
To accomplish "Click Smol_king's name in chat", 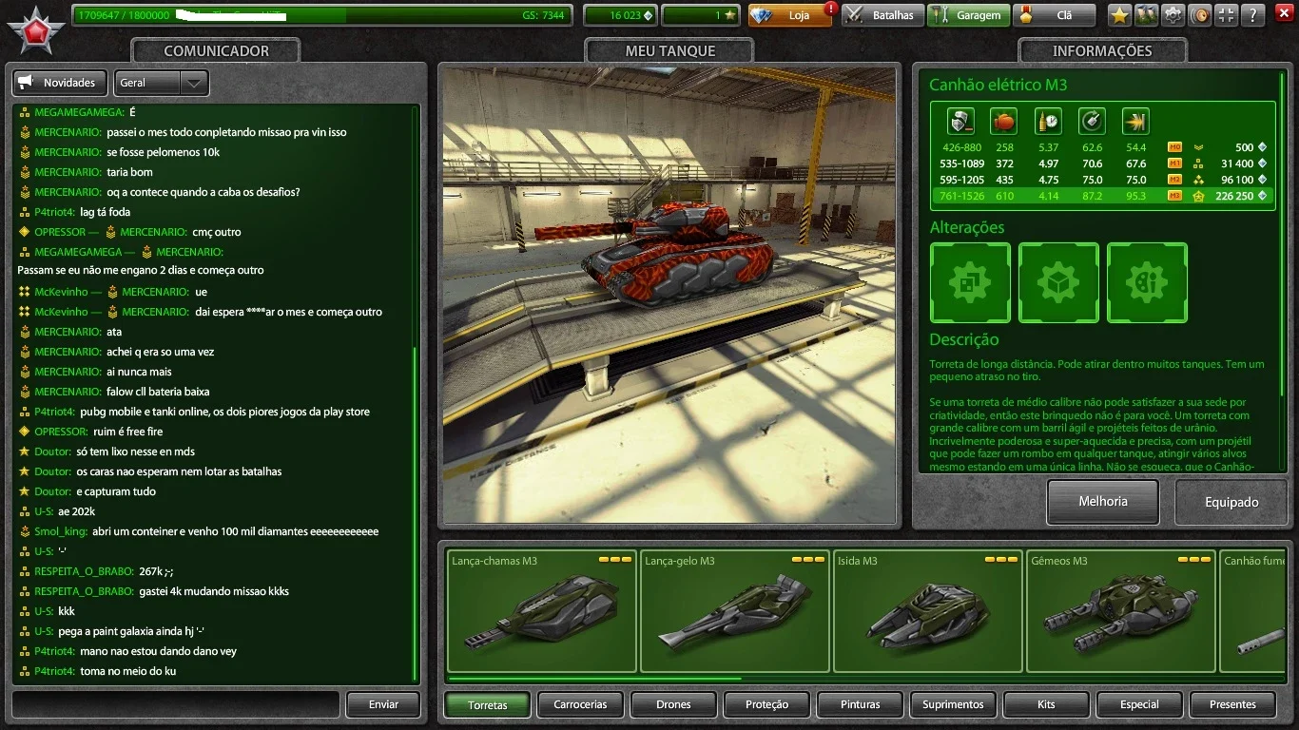I will [x=61, y=531].
